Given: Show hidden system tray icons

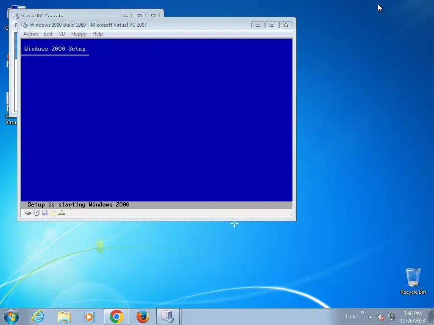Looking at the screenshot, I should (x=370, y=317).
